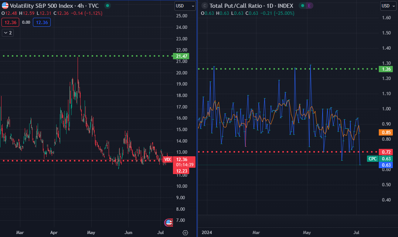Click the 01:14:39 bar countdown label
This screenshot has height=237, width=398.
point(185,165)
